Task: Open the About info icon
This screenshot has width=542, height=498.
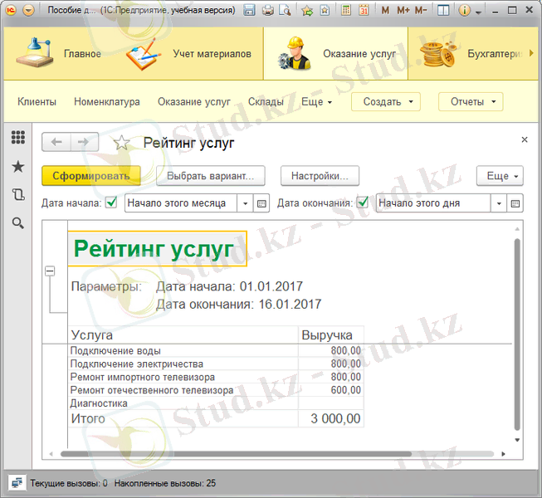Action: tap(464, 10)
